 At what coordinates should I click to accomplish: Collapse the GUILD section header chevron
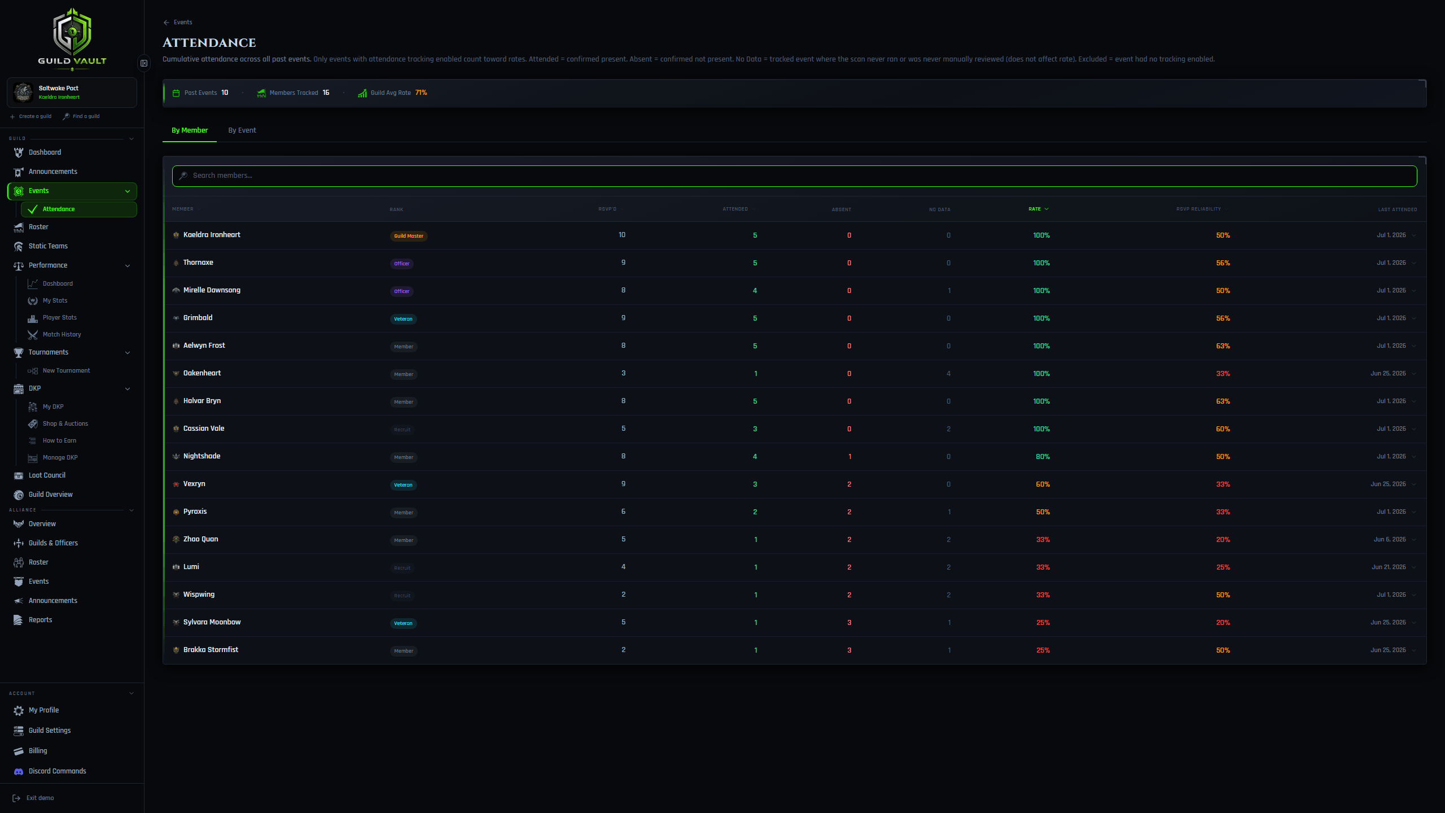coord(132,139)
